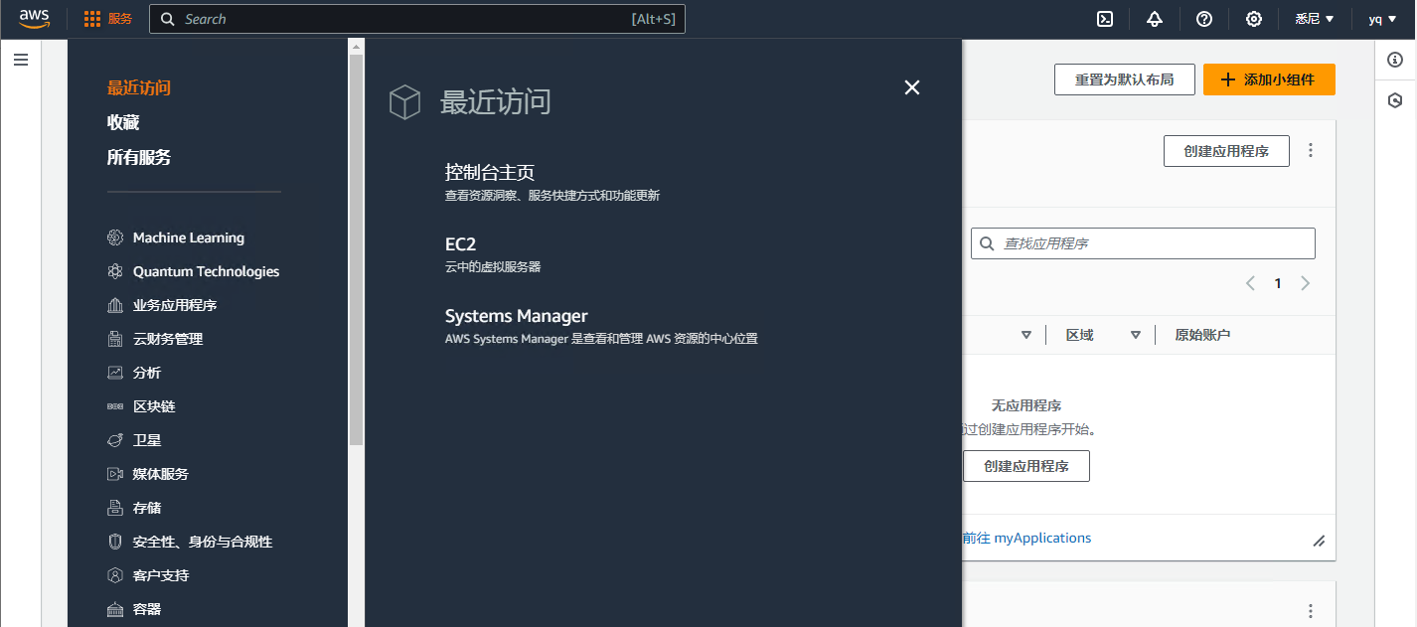Click the 容器 category icon

coord(114,609)
